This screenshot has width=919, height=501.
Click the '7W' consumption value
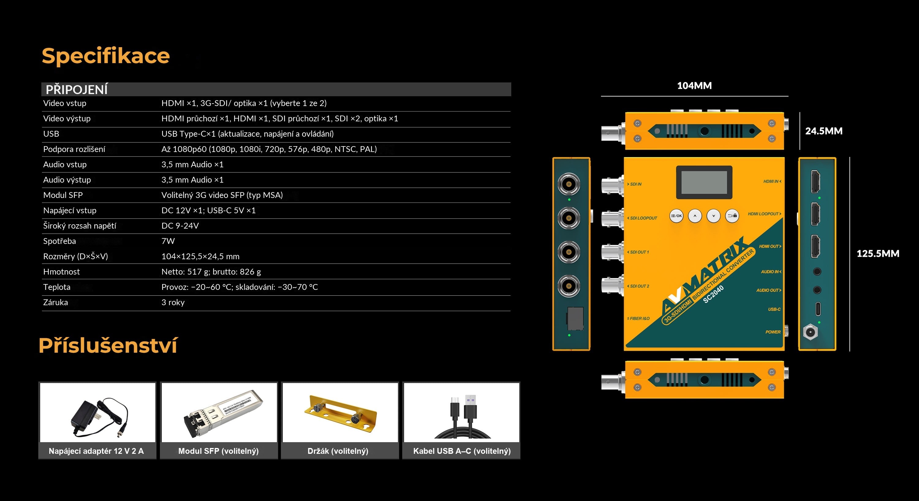(168, 241)
